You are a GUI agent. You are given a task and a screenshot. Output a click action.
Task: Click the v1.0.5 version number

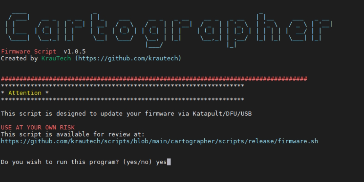(x=74, y=52)
